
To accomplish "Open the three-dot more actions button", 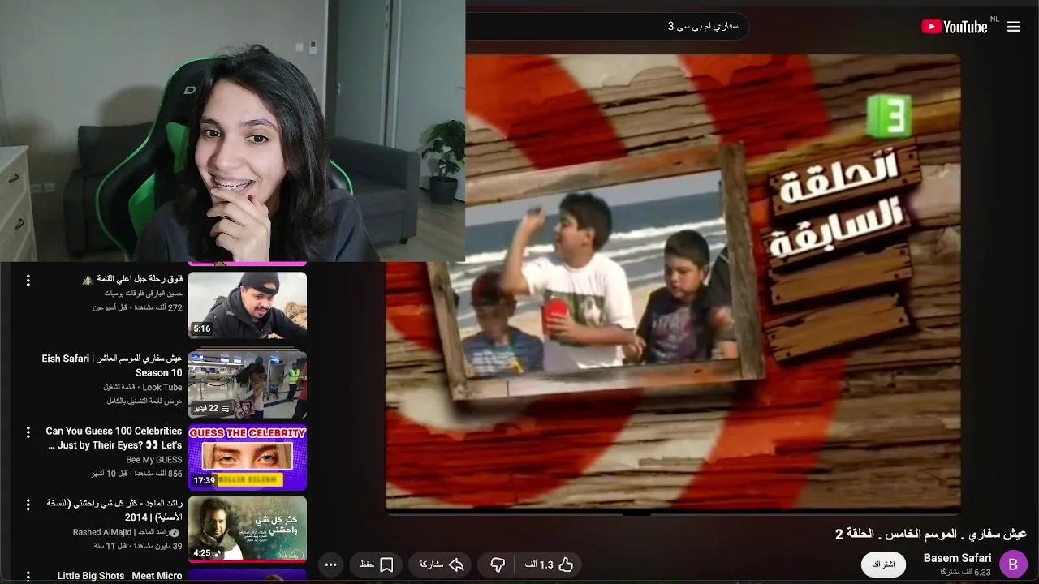I will [330, 565].
